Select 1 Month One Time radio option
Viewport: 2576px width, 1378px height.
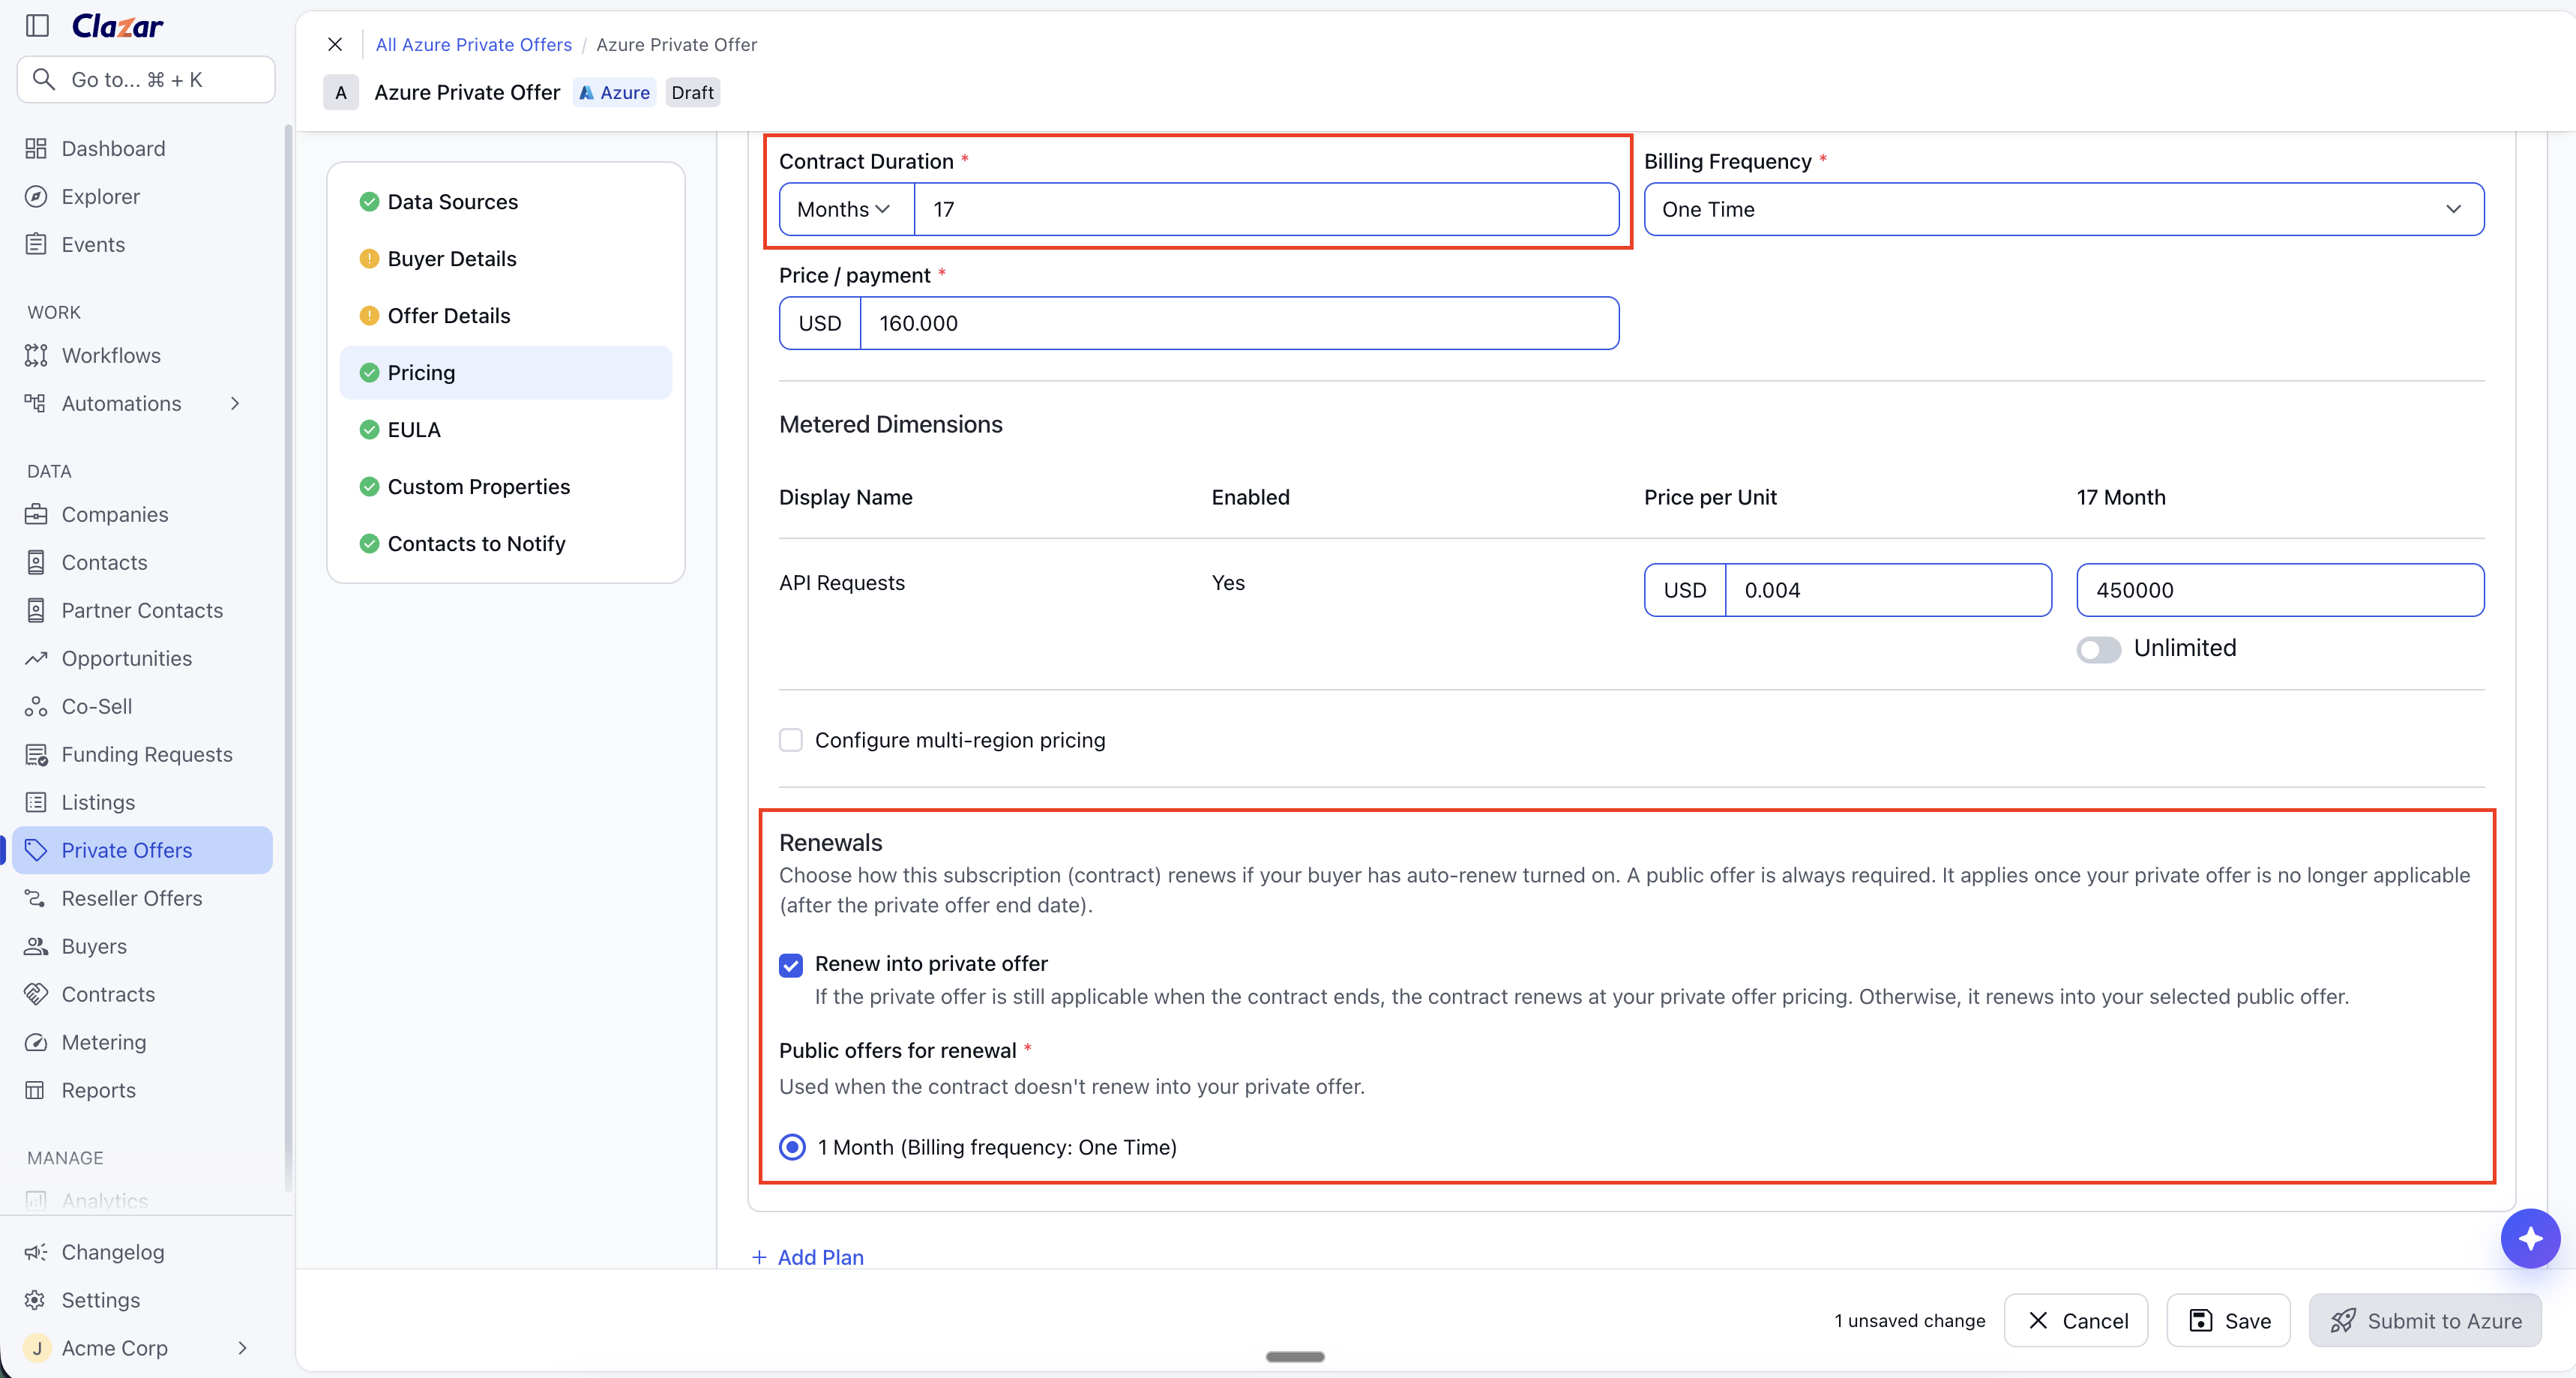[792, 1147]
